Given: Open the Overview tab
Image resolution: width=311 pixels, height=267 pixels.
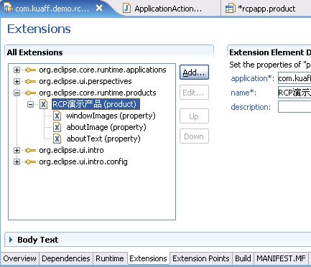Looking at the screenshot, I should pos(20,258).
